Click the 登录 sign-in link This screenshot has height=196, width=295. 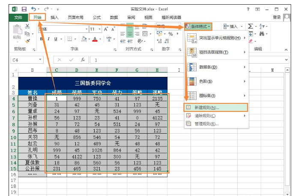point(277,18)
